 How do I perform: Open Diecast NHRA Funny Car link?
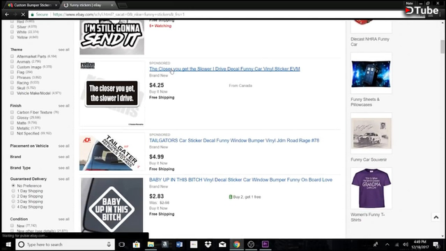coord(370,42)
